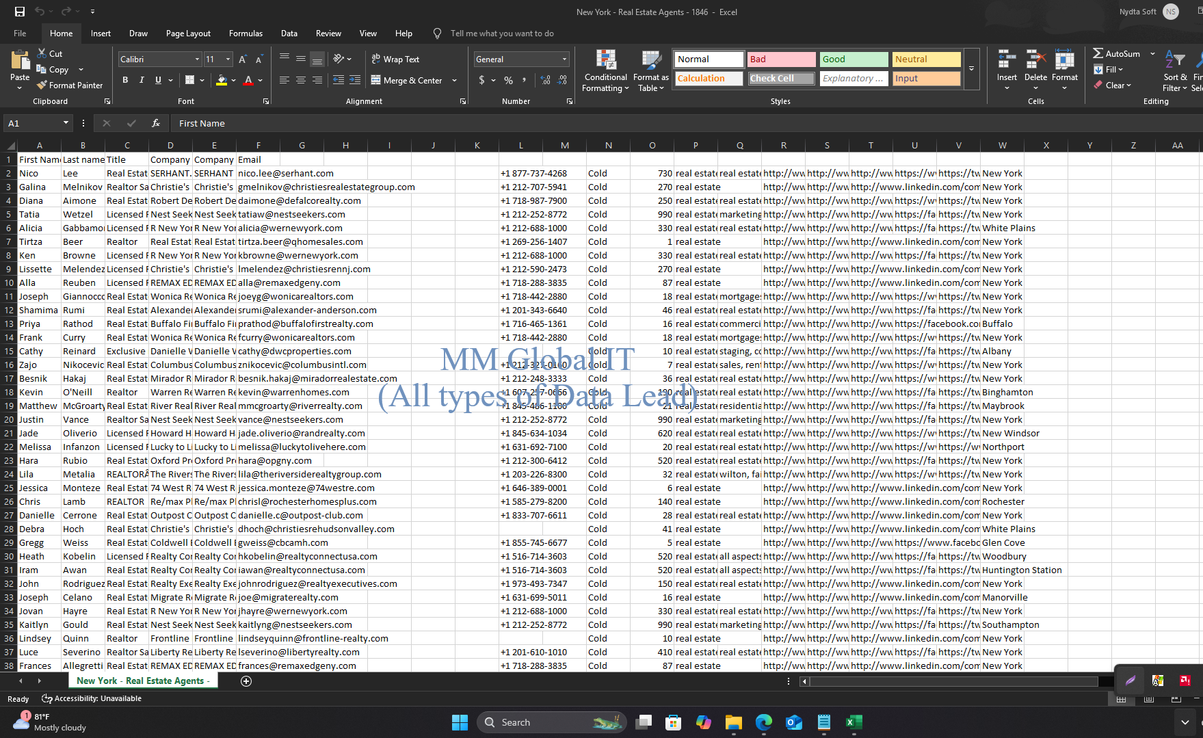Expand the AutoSum dropdown arrow
The image size is (1203, 738).
(1152, 53)
